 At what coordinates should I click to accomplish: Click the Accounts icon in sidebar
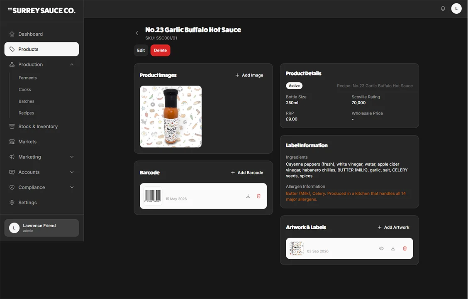pyautogui.click(x=12, y=172)
